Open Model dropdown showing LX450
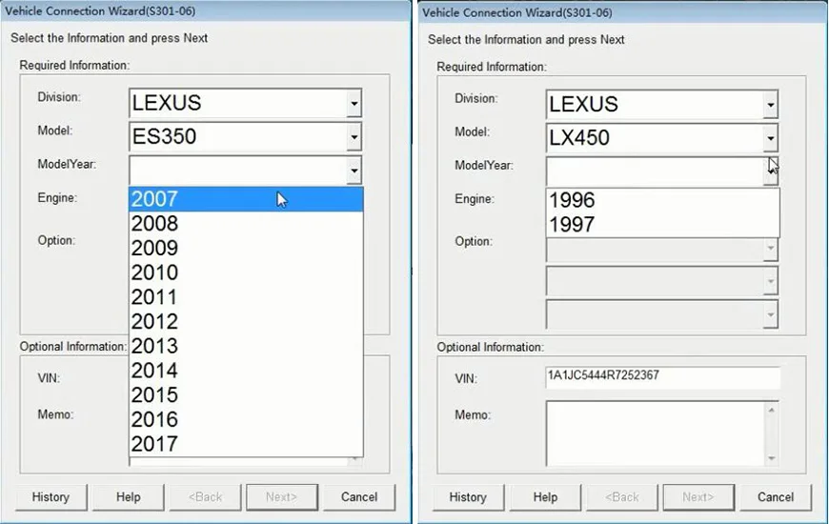Image resolution: width=829 pixels, height=524 pixels. (x=770, y=138)
